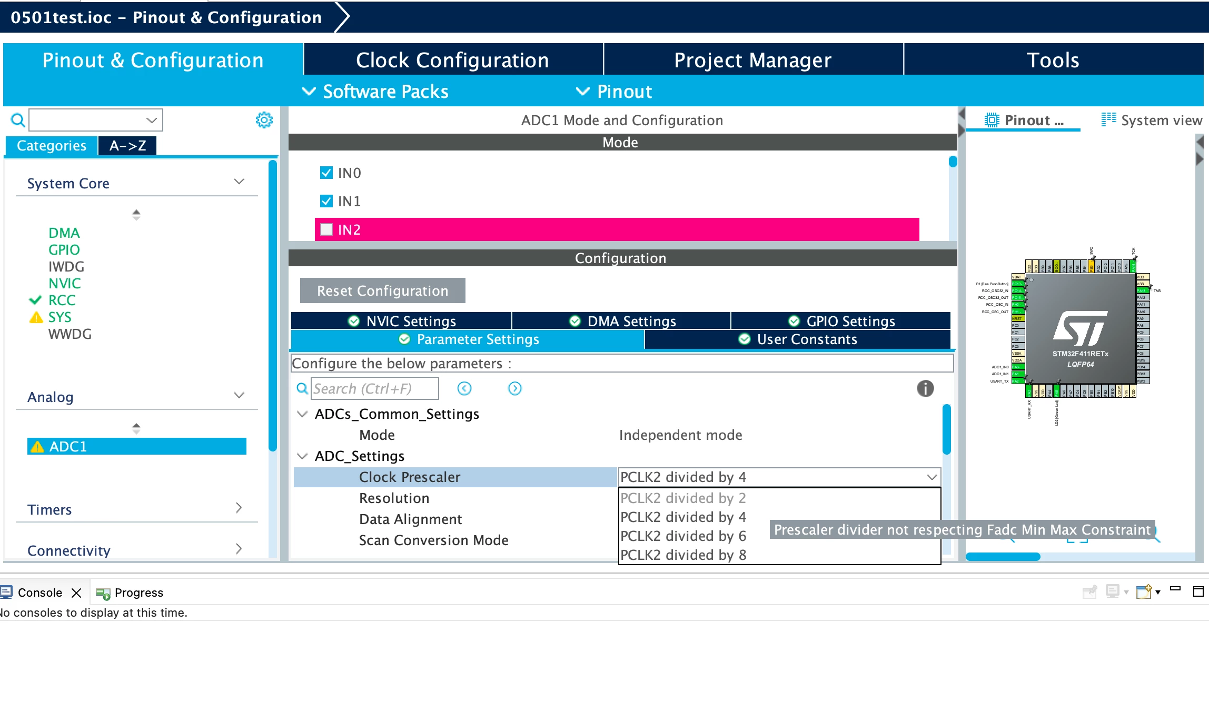Screen dimensions: 1209x723
Task: Click the Console monitor icon
Action: point(6,592)
